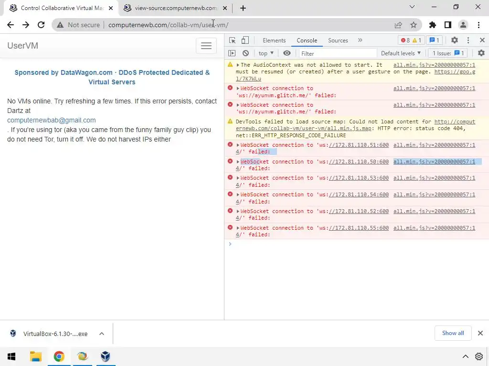The width and height of the screenshot is (489, 366).
Task: Click the address bar URL
Action: 169,25
